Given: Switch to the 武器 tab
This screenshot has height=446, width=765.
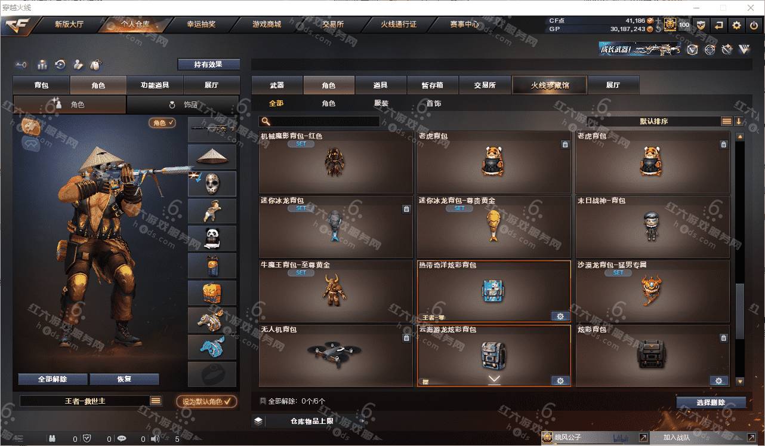Looking at the screenshot, I should point(277,85).
